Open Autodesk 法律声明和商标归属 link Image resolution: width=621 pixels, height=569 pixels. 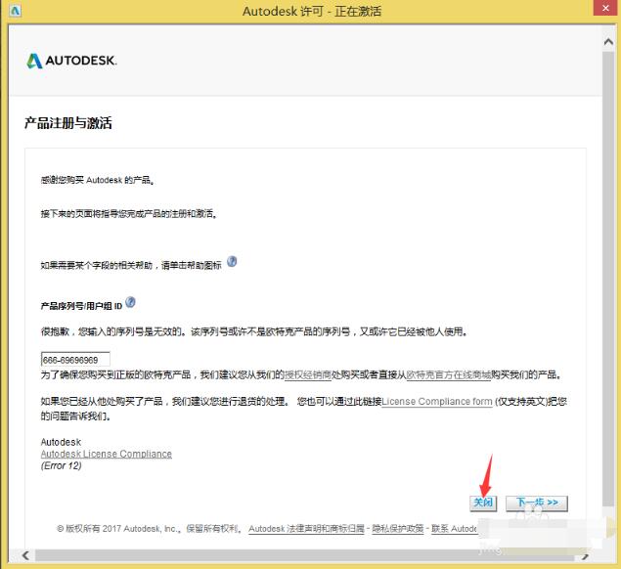tap(306, 529)
